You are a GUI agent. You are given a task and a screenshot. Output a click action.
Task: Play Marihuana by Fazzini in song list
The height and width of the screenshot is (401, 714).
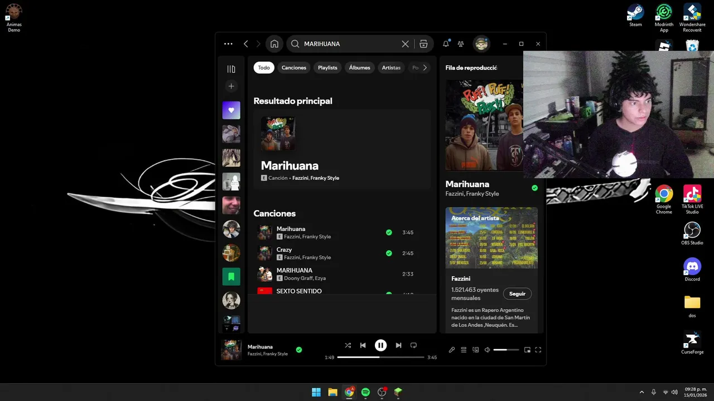point(342,232)
